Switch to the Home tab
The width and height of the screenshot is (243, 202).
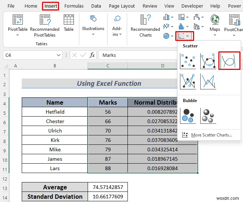(x=31, y=6)
